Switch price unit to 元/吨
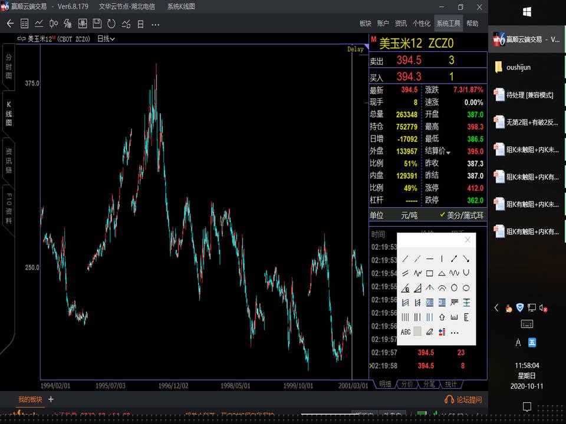 click(x=409, y=216)
